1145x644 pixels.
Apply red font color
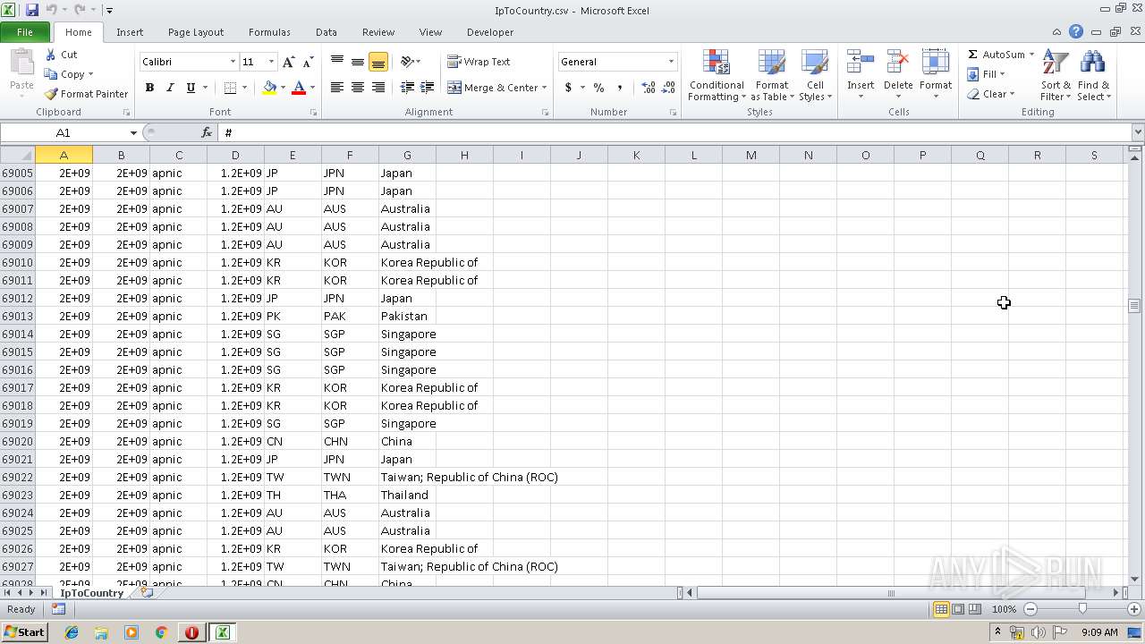click(299, 88)
